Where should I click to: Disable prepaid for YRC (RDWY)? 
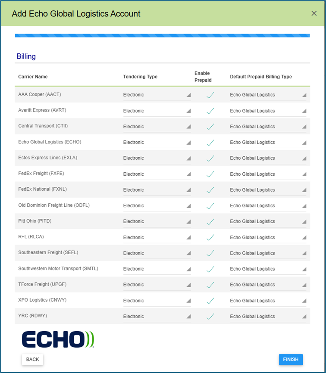pos(210,317)
